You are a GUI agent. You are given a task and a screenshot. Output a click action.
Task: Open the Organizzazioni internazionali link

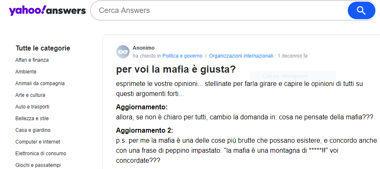(x=241, y=56)
